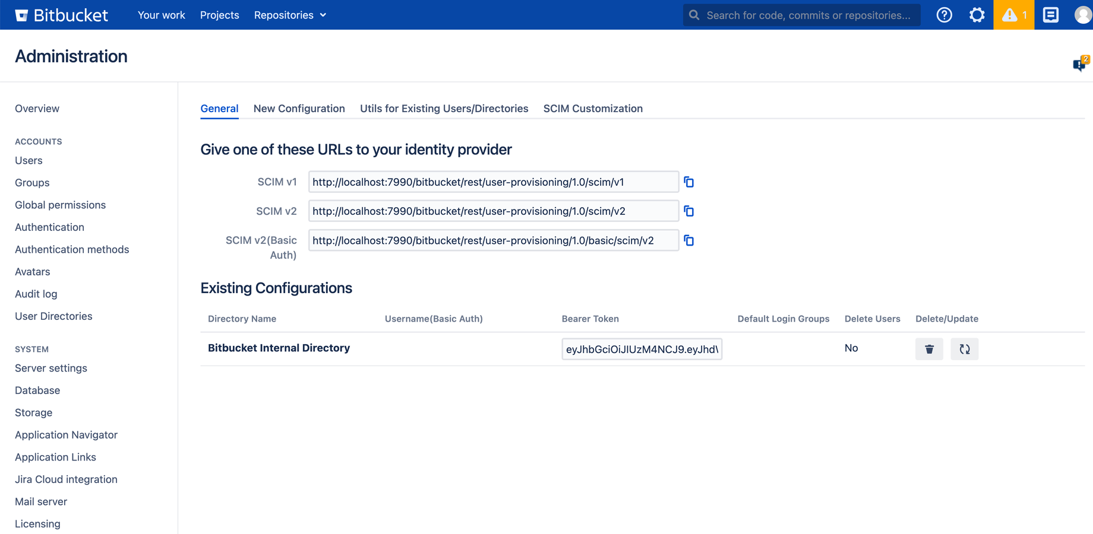Open Jira Cloud integration page
Viewport: 1093px width, 534px height.
coord(66,479)
